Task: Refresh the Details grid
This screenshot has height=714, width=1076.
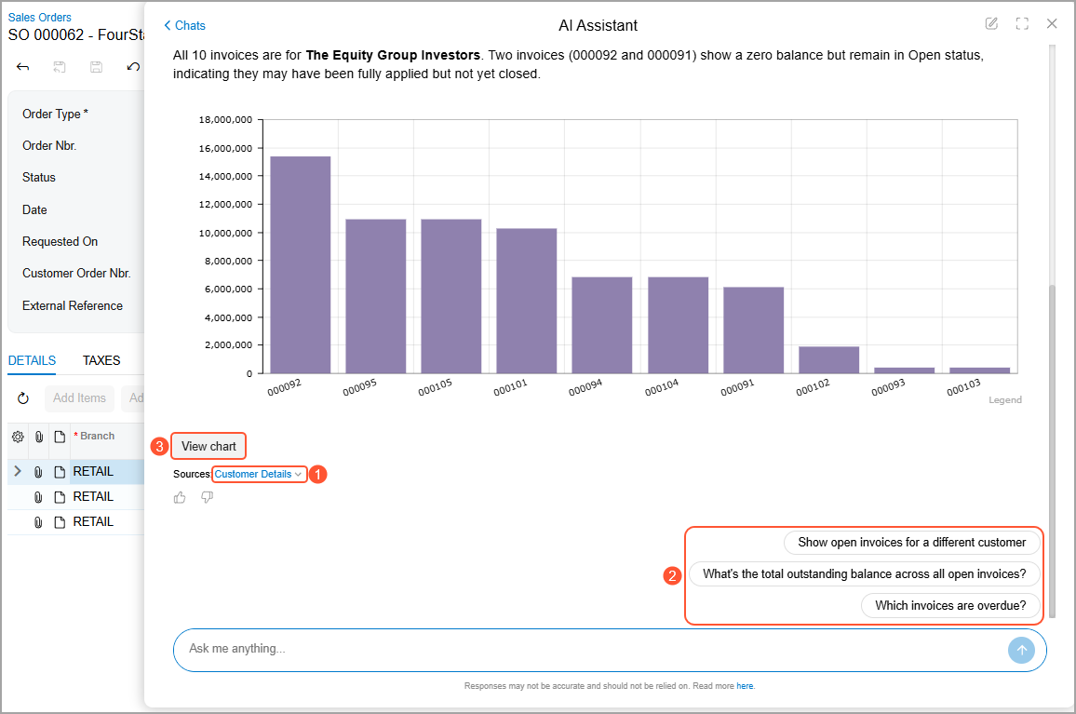Action: [23, 398]
